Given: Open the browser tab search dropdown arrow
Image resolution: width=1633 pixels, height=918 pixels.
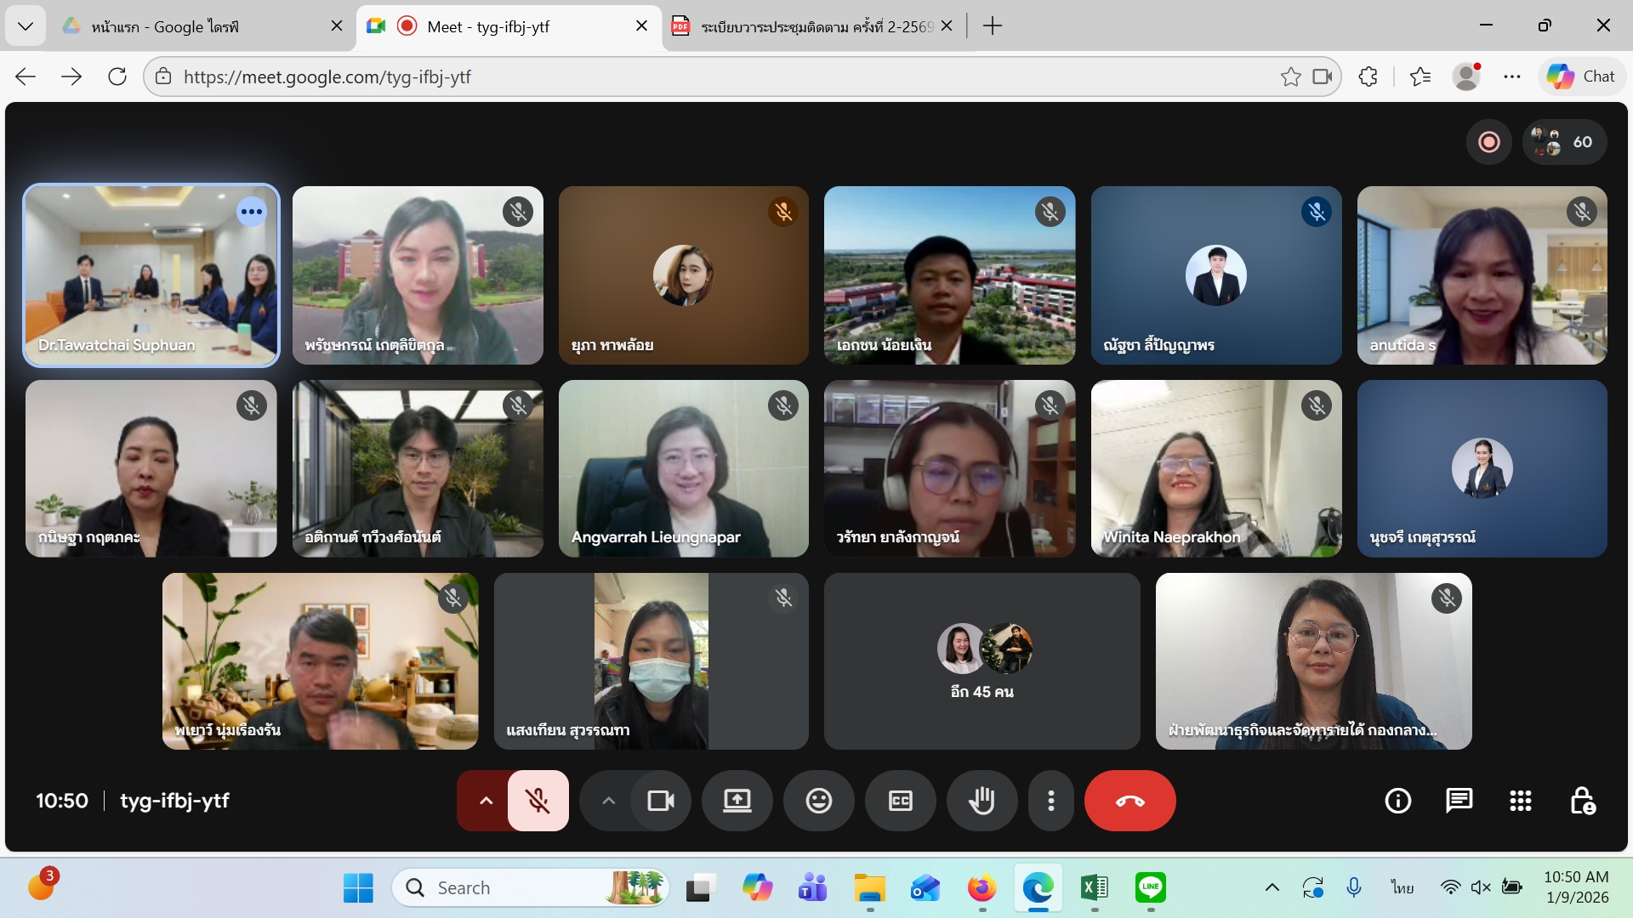Looking at the screenshot, I should coord(26,26).
